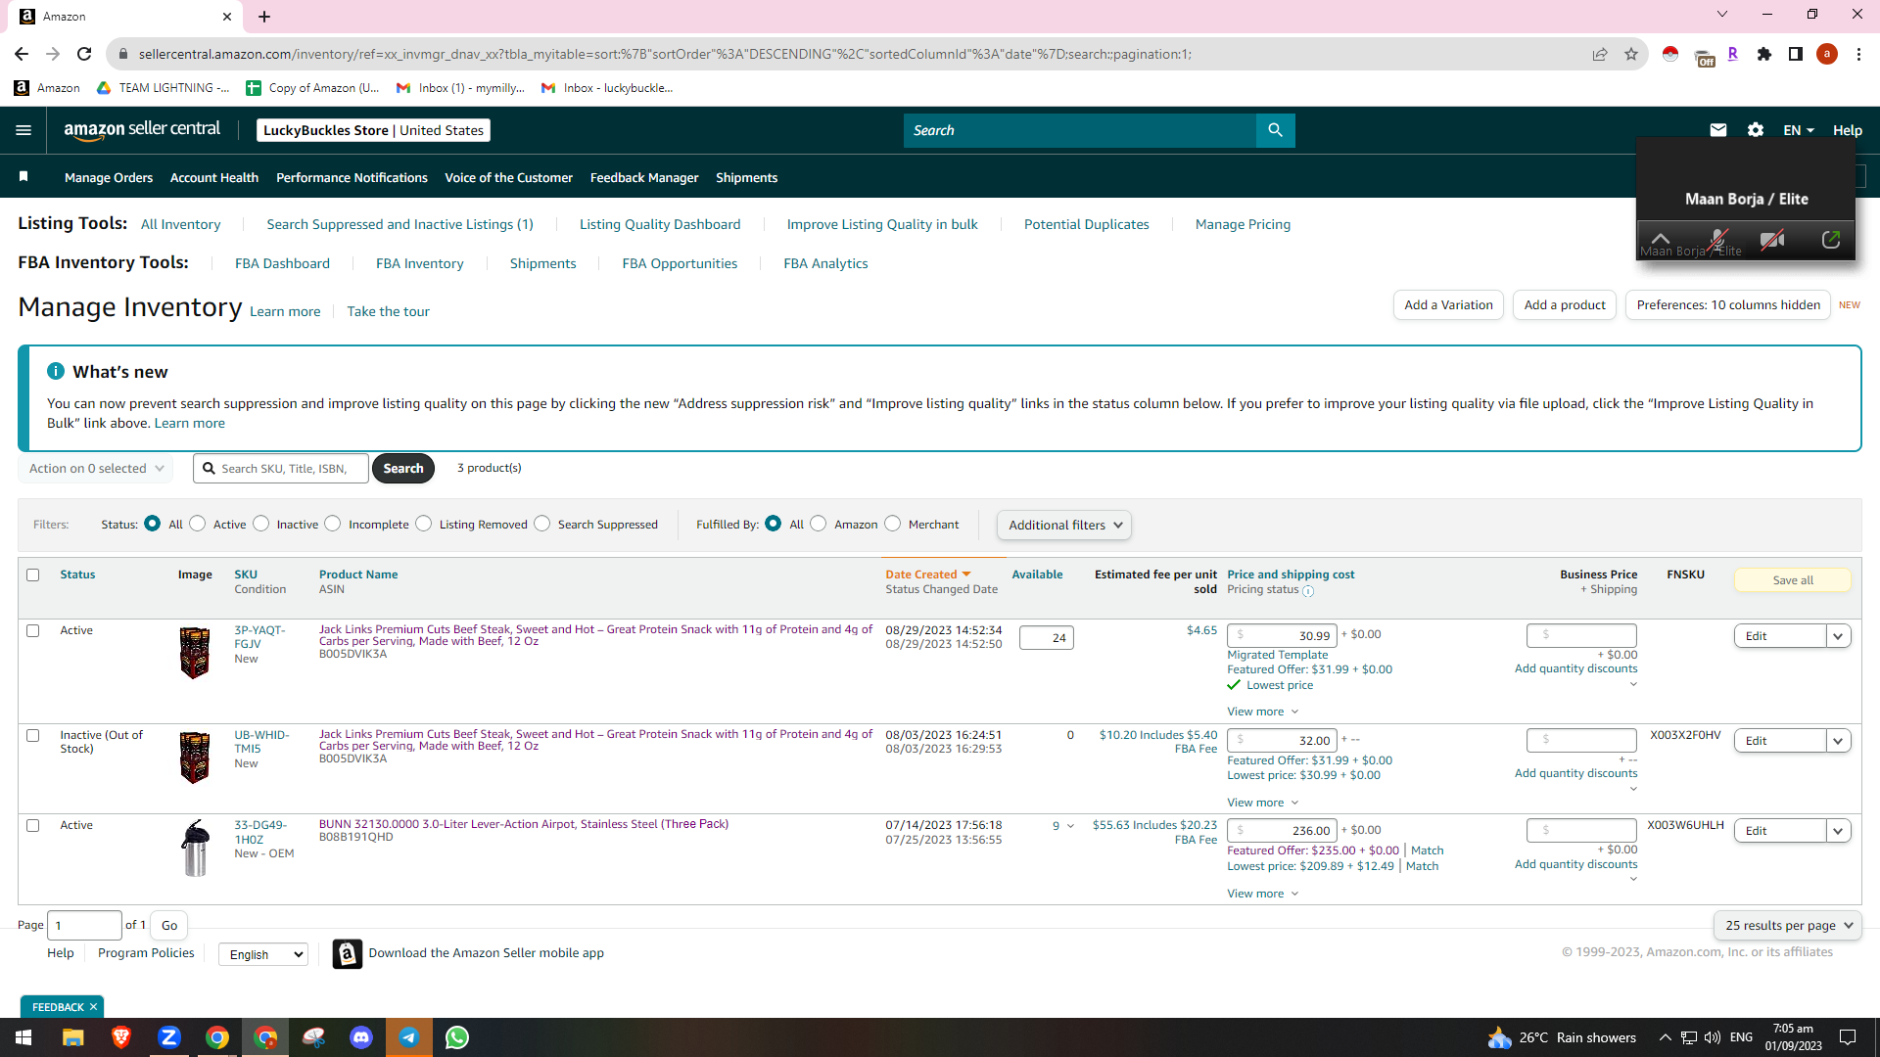Go back in browser history
This screenshot has height=1057, width=1880.
[22, 54]
